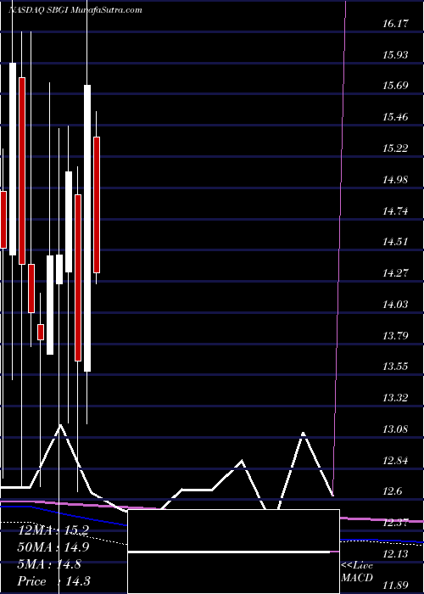Click the <<Live MACD label

[x=357, y=572]
